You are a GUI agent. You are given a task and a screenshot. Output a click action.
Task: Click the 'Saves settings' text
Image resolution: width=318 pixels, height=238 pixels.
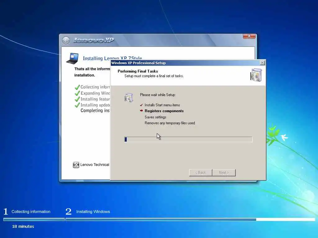click(155, 117)
